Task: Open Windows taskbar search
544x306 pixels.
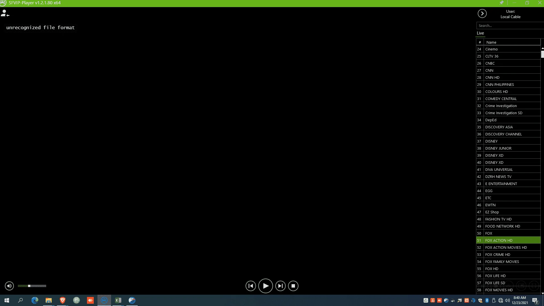Action: [20, 300]
